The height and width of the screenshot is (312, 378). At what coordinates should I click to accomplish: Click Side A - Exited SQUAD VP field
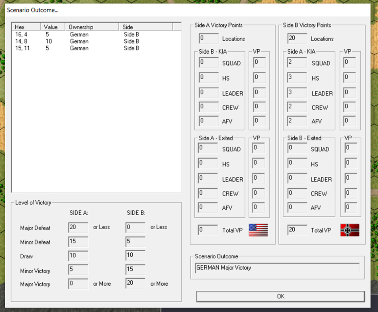(258, 148)
